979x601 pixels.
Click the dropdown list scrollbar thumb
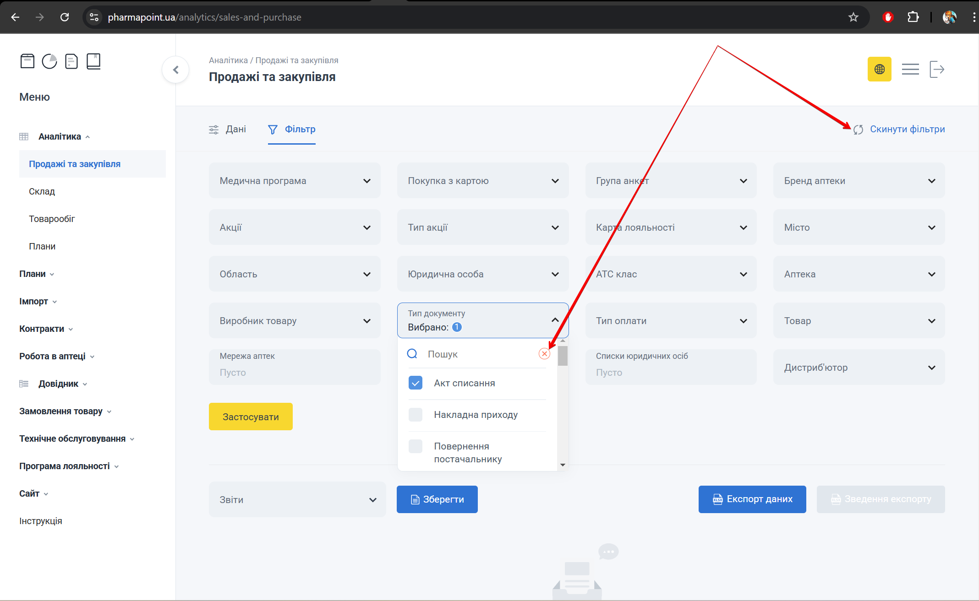click(563, 356)
